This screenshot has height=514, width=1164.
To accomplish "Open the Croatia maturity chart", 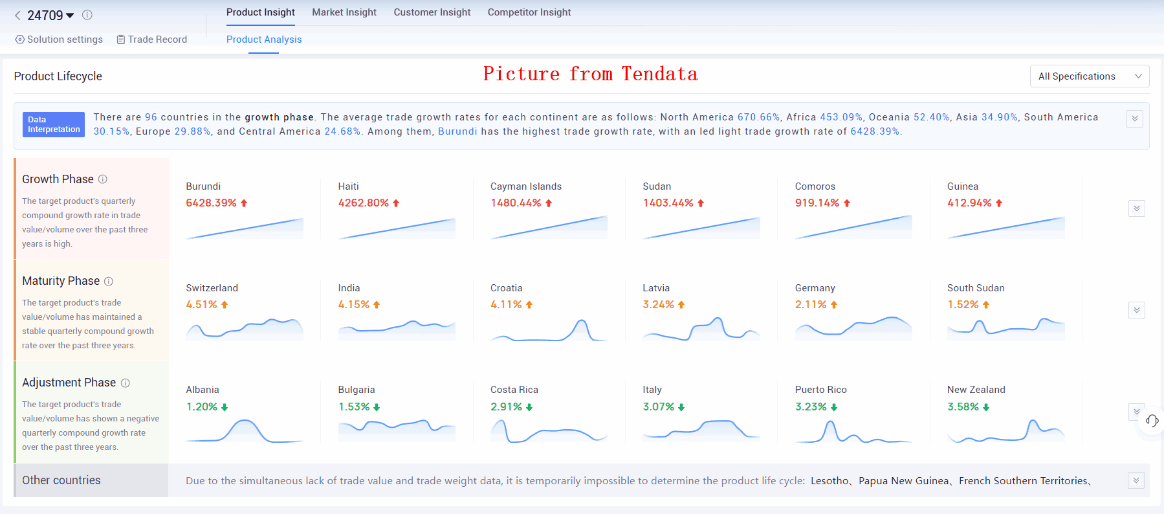I will (x=549, y=329).
